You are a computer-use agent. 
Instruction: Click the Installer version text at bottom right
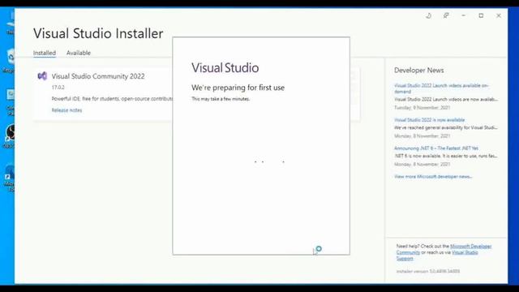point(428,271)
